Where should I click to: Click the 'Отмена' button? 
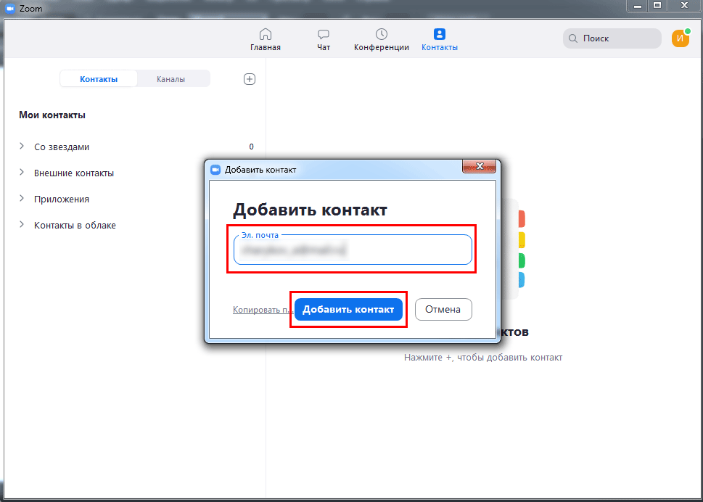coord(443,309)
